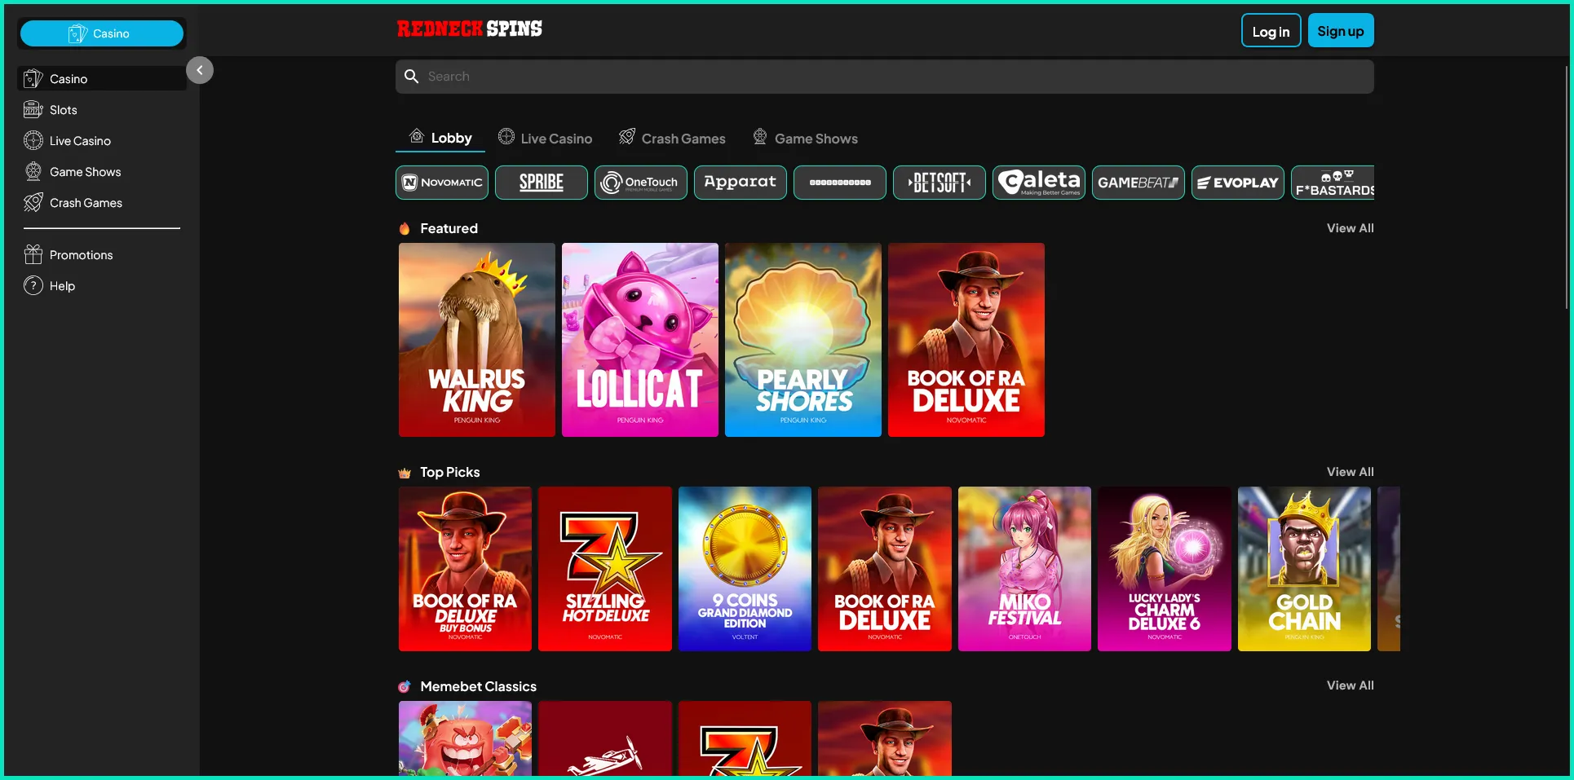1574x780 pixels.
Task: Filter by Betsoft provider
Action: pyautogui.click(x=940, y=183)
